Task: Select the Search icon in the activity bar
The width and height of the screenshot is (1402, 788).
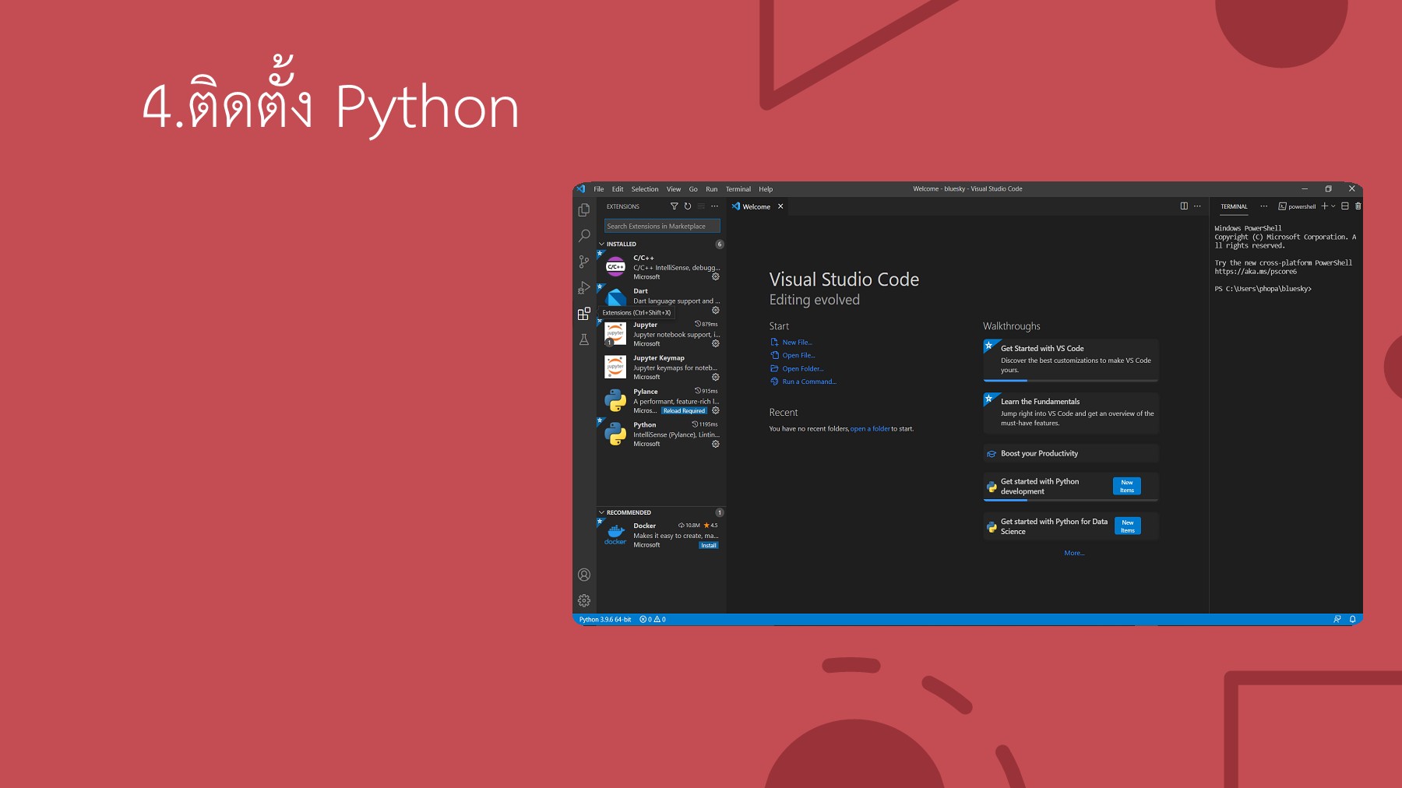Action: pyautogui.click(x=583, y=235)
